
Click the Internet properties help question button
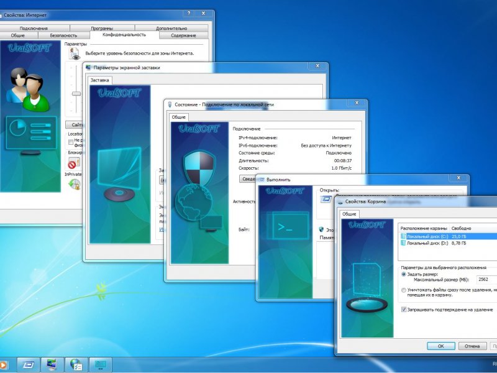pos(189,13)
